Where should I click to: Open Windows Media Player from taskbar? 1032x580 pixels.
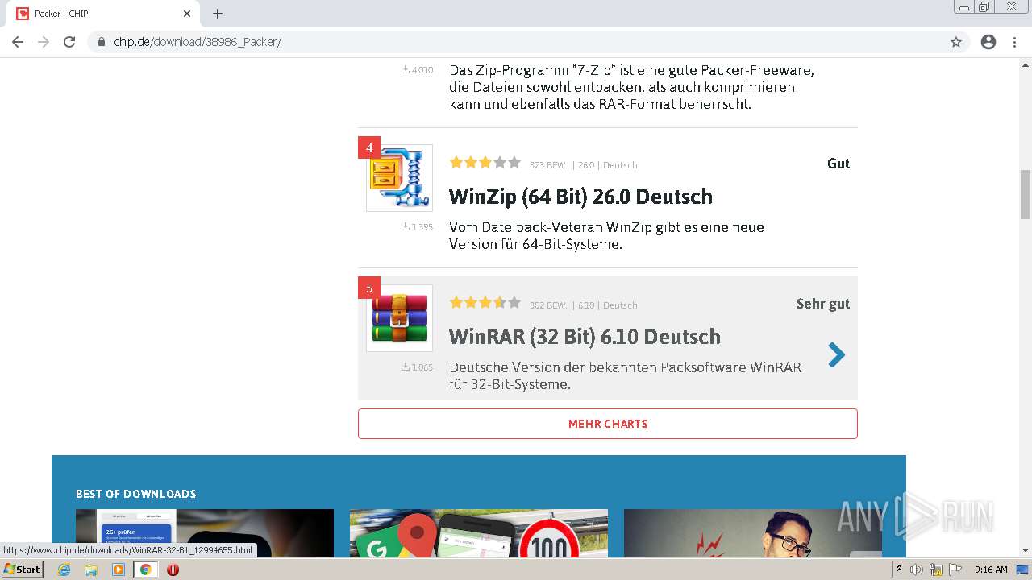pyautogui.click(x=119, y=570)
